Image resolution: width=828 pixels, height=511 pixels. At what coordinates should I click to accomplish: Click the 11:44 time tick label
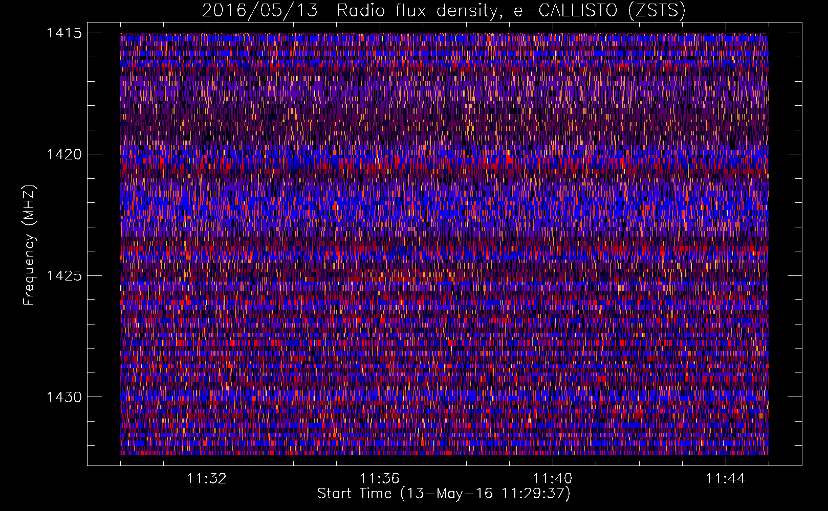point(726,478)
